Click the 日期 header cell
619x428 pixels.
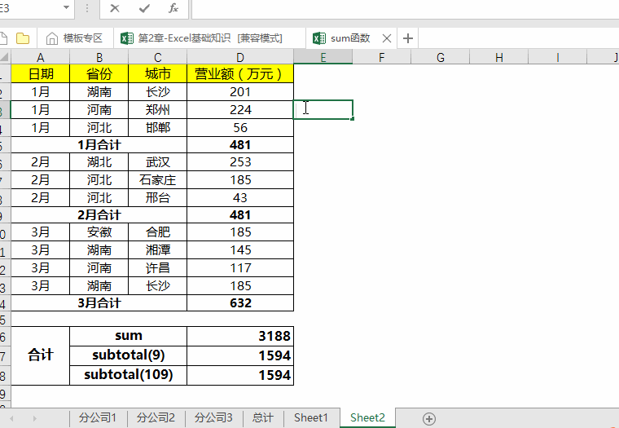[x=40, y=73]
